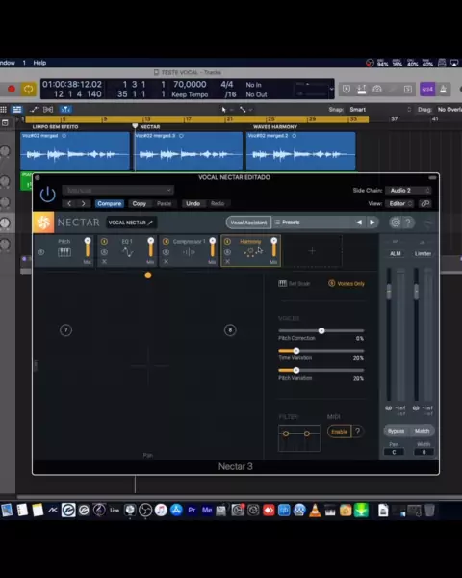
Task: Open the Vocal Assistant
Action: coord(248,223)
